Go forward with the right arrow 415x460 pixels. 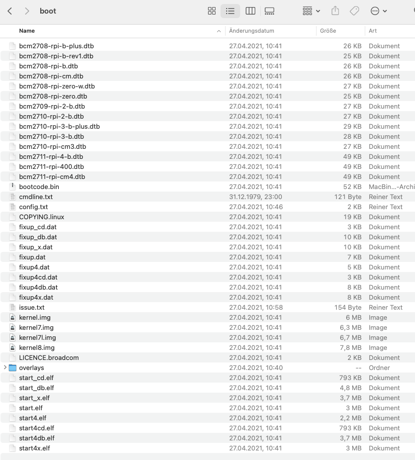tap(27, 11)
